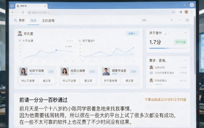Select highlighted data point on left chart
The height and width of the screenshot is (128, 204).
point(56,50)
